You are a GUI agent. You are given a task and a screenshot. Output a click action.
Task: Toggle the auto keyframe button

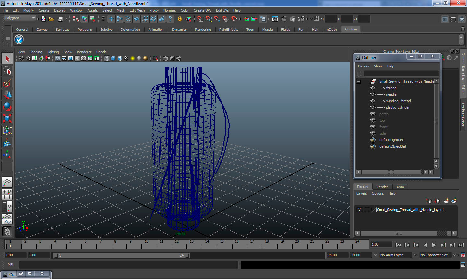(x=456, y=255)
